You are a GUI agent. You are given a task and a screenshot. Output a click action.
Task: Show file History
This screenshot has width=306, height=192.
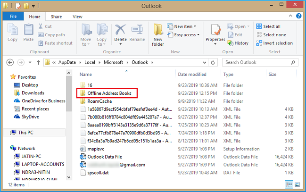click(x=238, y=43)
